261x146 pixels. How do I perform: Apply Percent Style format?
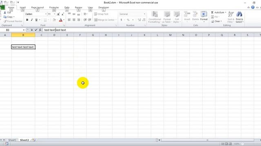point(128,20)
